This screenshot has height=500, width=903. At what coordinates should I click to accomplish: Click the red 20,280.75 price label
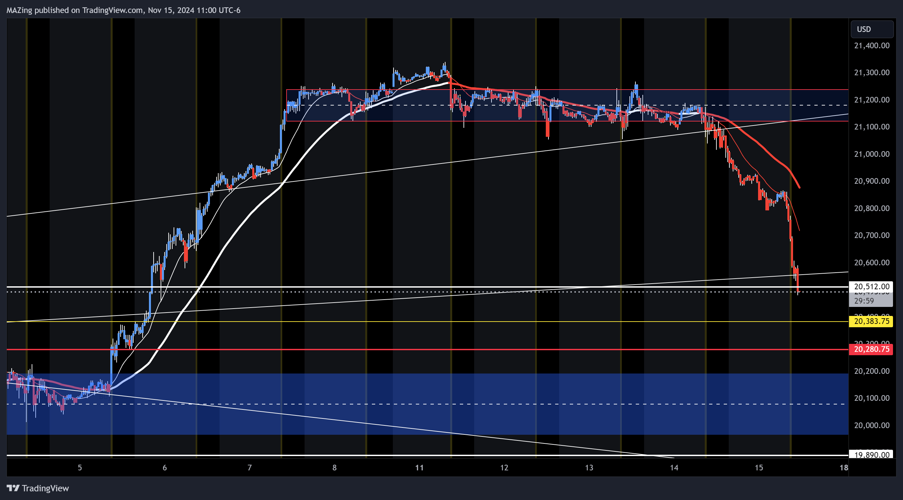871,349
